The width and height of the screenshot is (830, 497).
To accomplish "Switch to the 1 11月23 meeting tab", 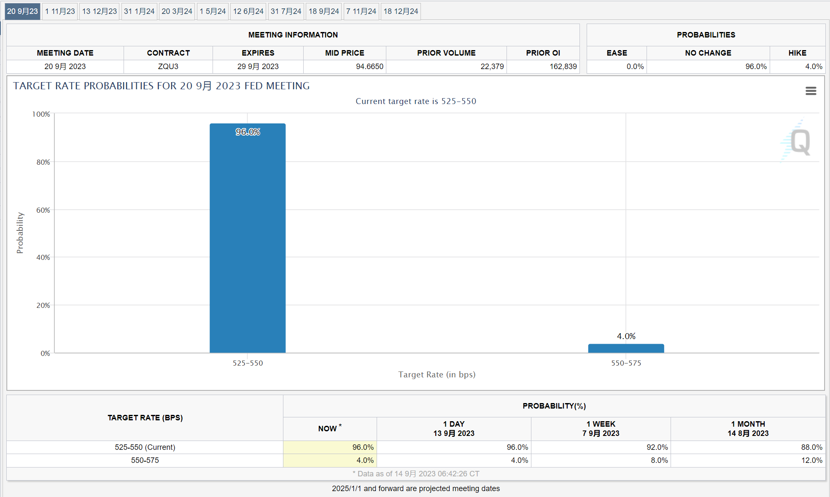I will coord(60,11).
